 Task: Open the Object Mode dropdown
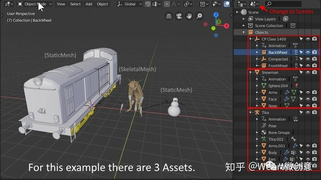coord(34,4)
